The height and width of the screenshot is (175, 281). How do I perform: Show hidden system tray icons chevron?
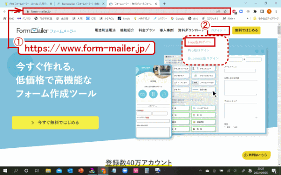pos(200,171)
